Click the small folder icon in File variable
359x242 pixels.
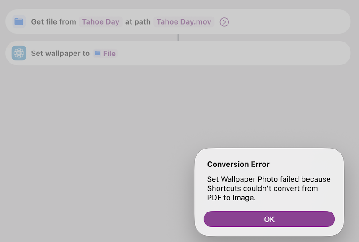tap(97, 54)
